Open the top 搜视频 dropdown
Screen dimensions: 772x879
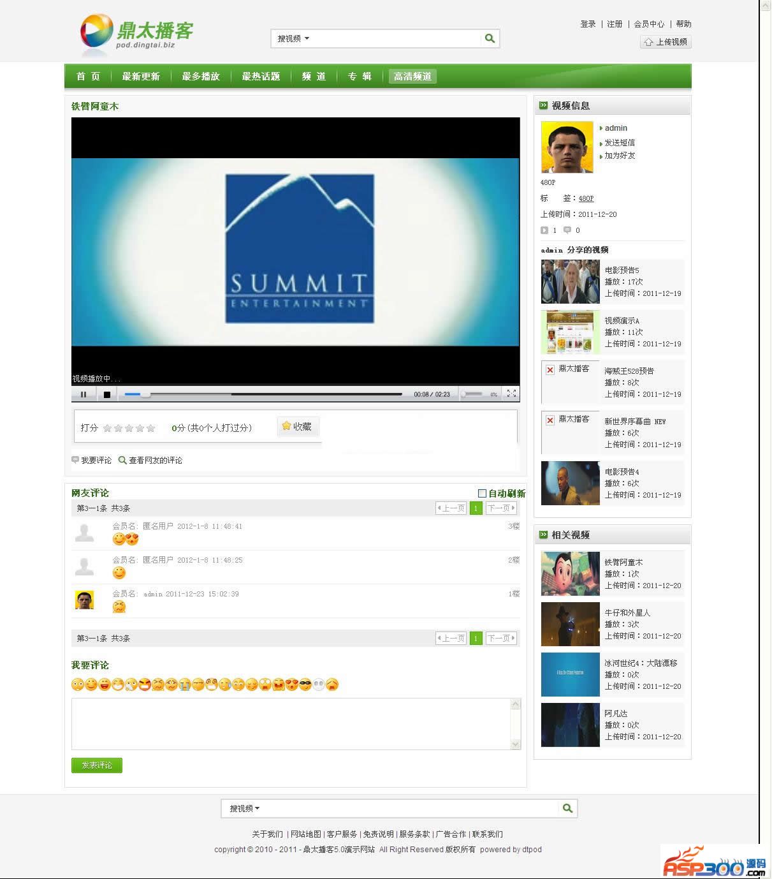[x=293, y=38]
